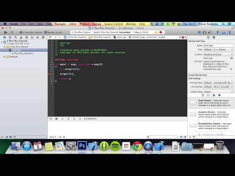Step over in debug bar

[x=68, y=119]
